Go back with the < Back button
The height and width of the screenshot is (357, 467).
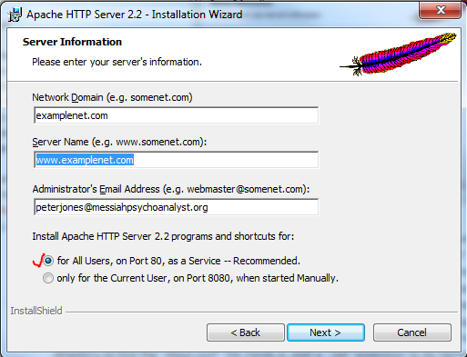[x=246, y=332]
